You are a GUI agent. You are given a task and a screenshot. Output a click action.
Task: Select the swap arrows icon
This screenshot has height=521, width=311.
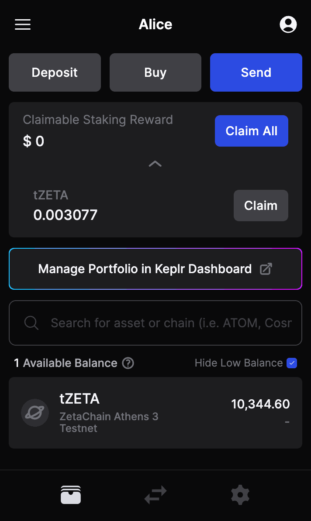(x=155, y=494)
